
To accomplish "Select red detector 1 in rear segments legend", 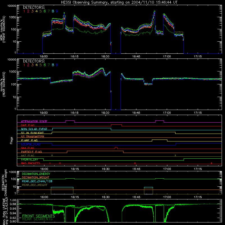I will [x=24, y=65].
